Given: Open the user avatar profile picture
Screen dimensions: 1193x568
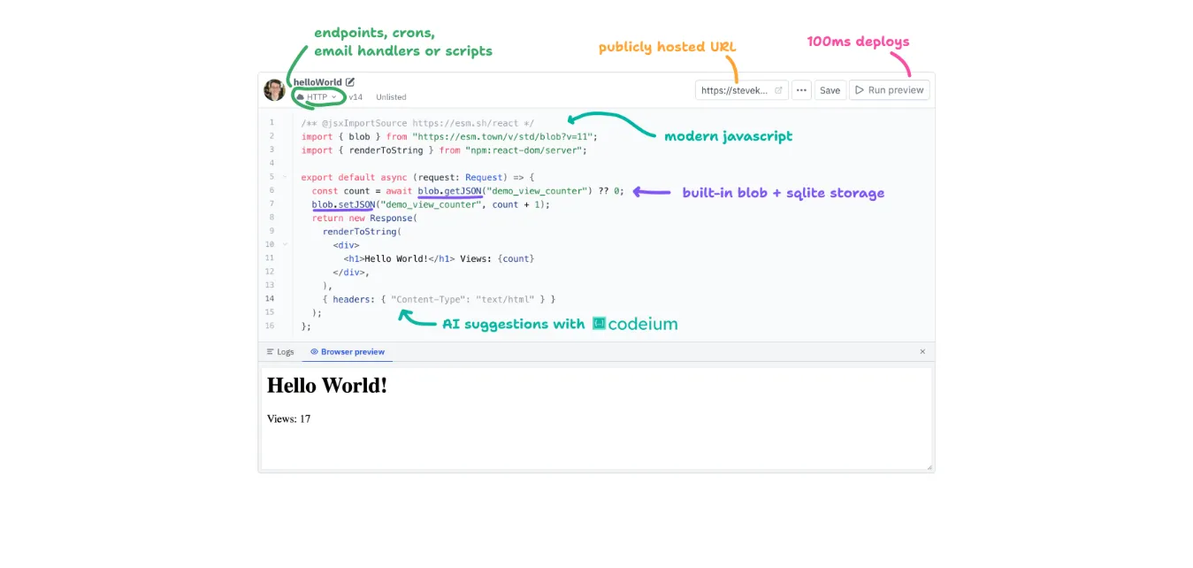Looking at the screenshot, I should [x=274, y=89].
